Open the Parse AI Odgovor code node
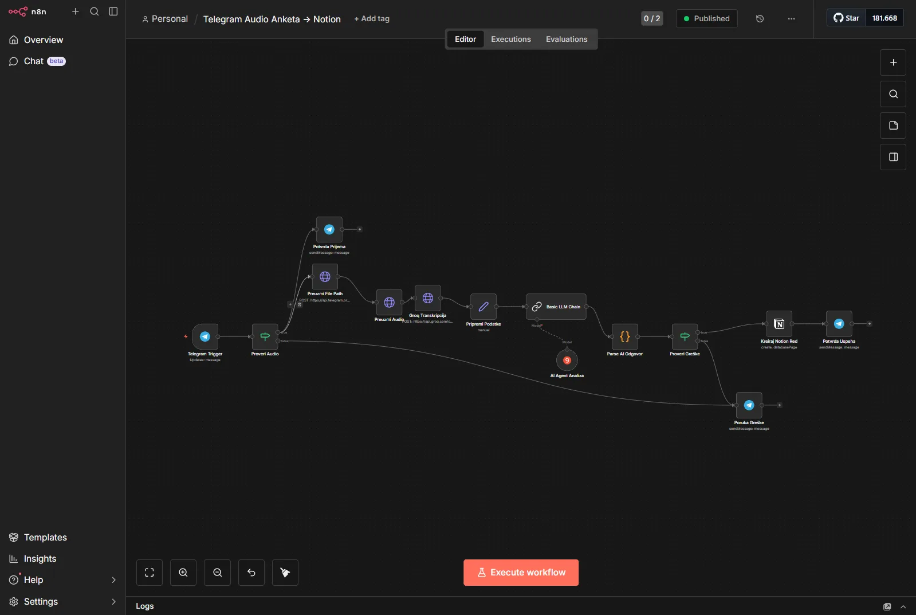 [x=625, y=336]
